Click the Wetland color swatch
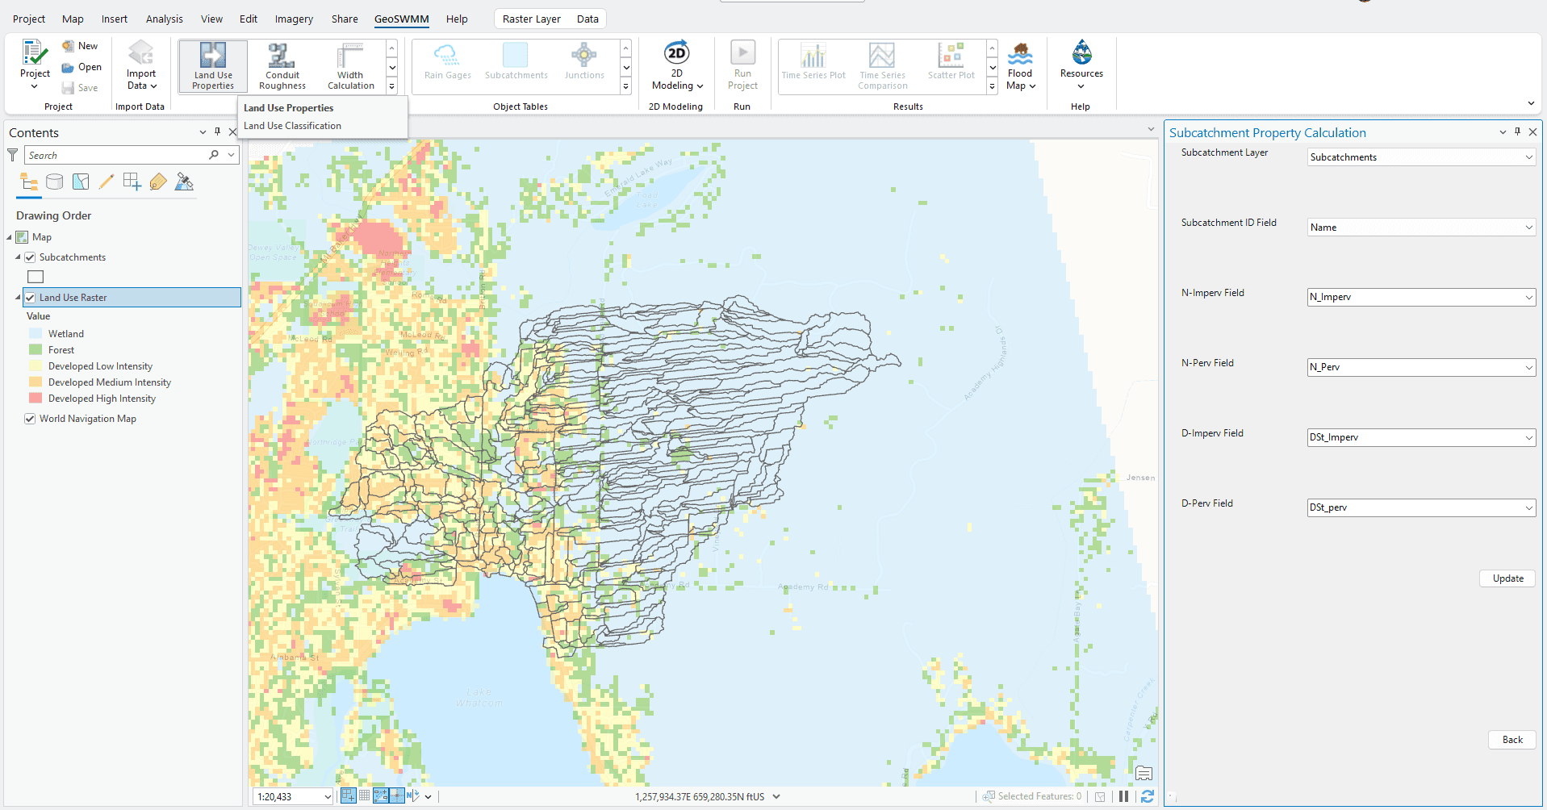 tap(36, 334)
